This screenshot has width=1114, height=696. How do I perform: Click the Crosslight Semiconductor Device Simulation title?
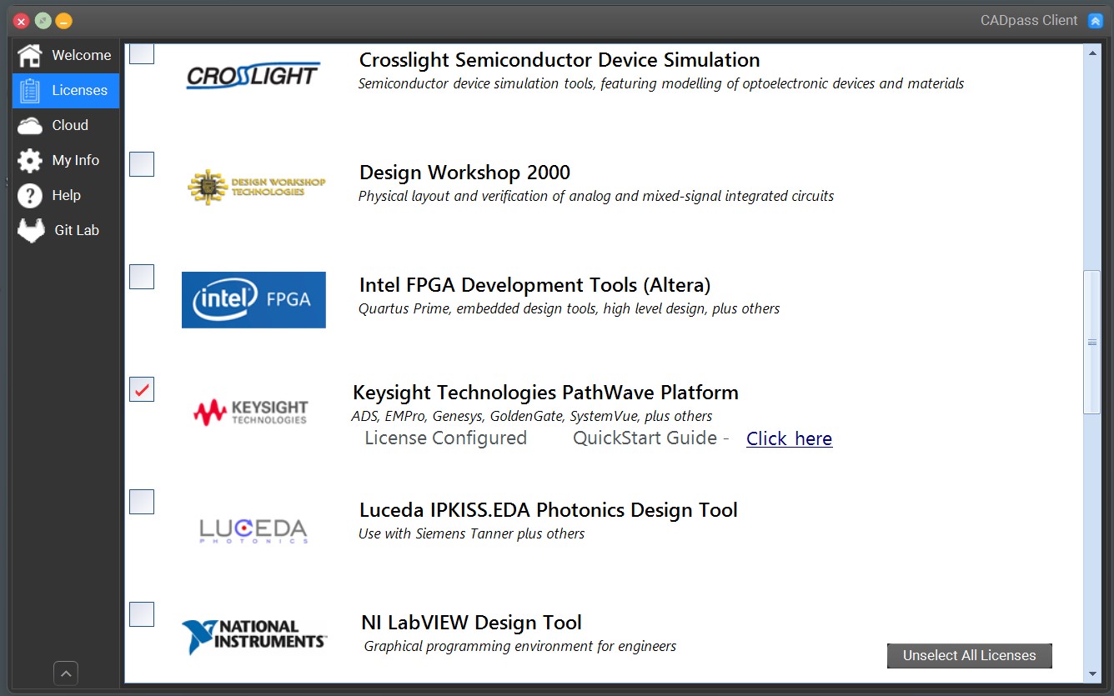[560, 60]
